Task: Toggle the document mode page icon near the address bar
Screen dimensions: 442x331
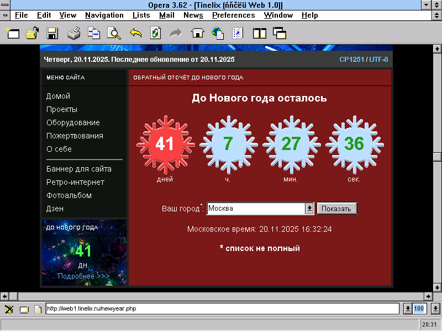Action: tap(38, 309)
